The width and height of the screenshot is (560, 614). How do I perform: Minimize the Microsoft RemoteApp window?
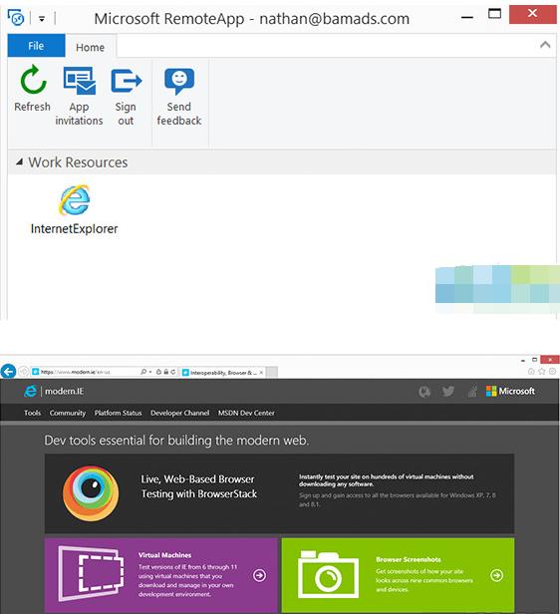point(467,17)
